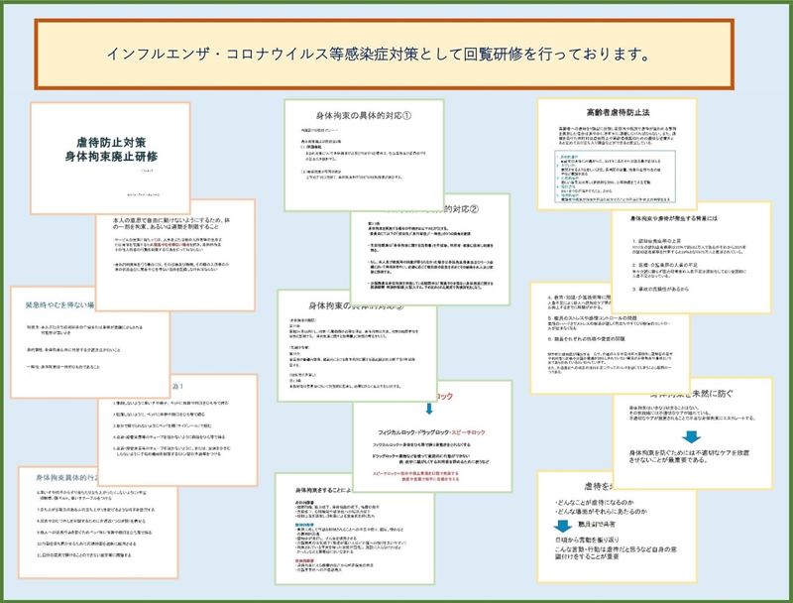Image resolution: width=793 pixels, height=603 pixels.
Task: Click the text 日頃から言動を振り返り
Action: [587, 540]
